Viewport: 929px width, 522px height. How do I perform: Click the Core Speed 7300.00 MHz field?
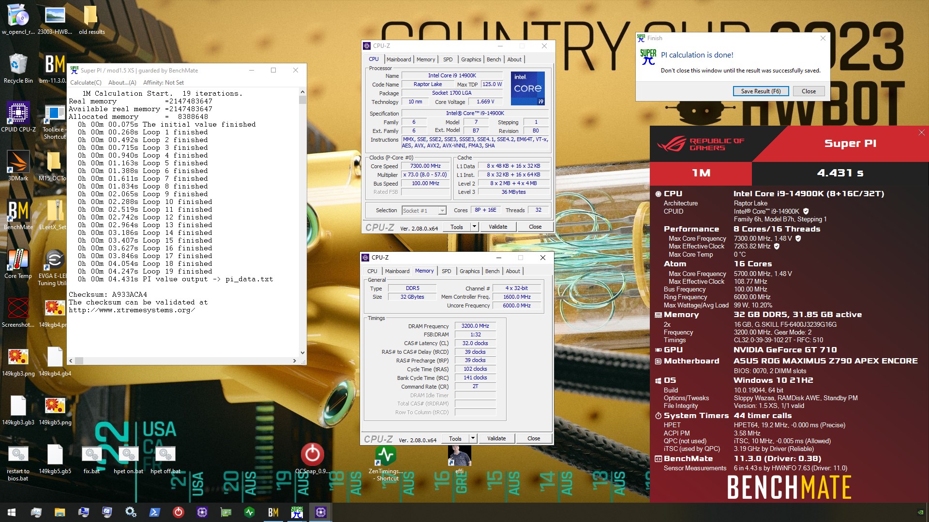425,166
